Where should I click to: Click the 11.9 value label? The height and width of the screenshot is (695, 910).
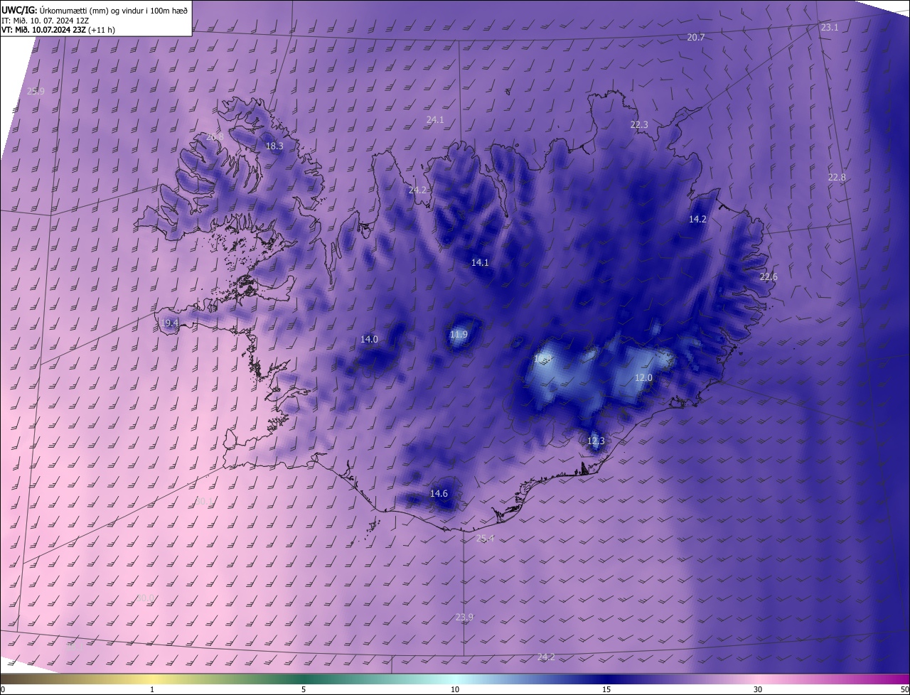(459, 334)
